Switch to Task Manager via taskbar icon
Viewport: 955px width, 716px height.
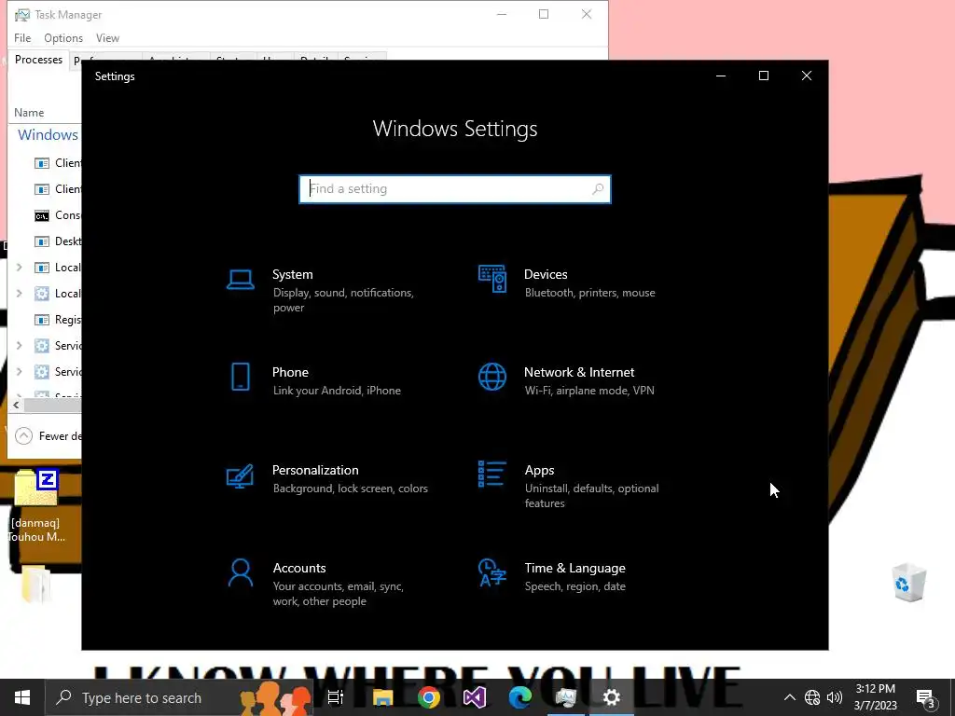566,697
